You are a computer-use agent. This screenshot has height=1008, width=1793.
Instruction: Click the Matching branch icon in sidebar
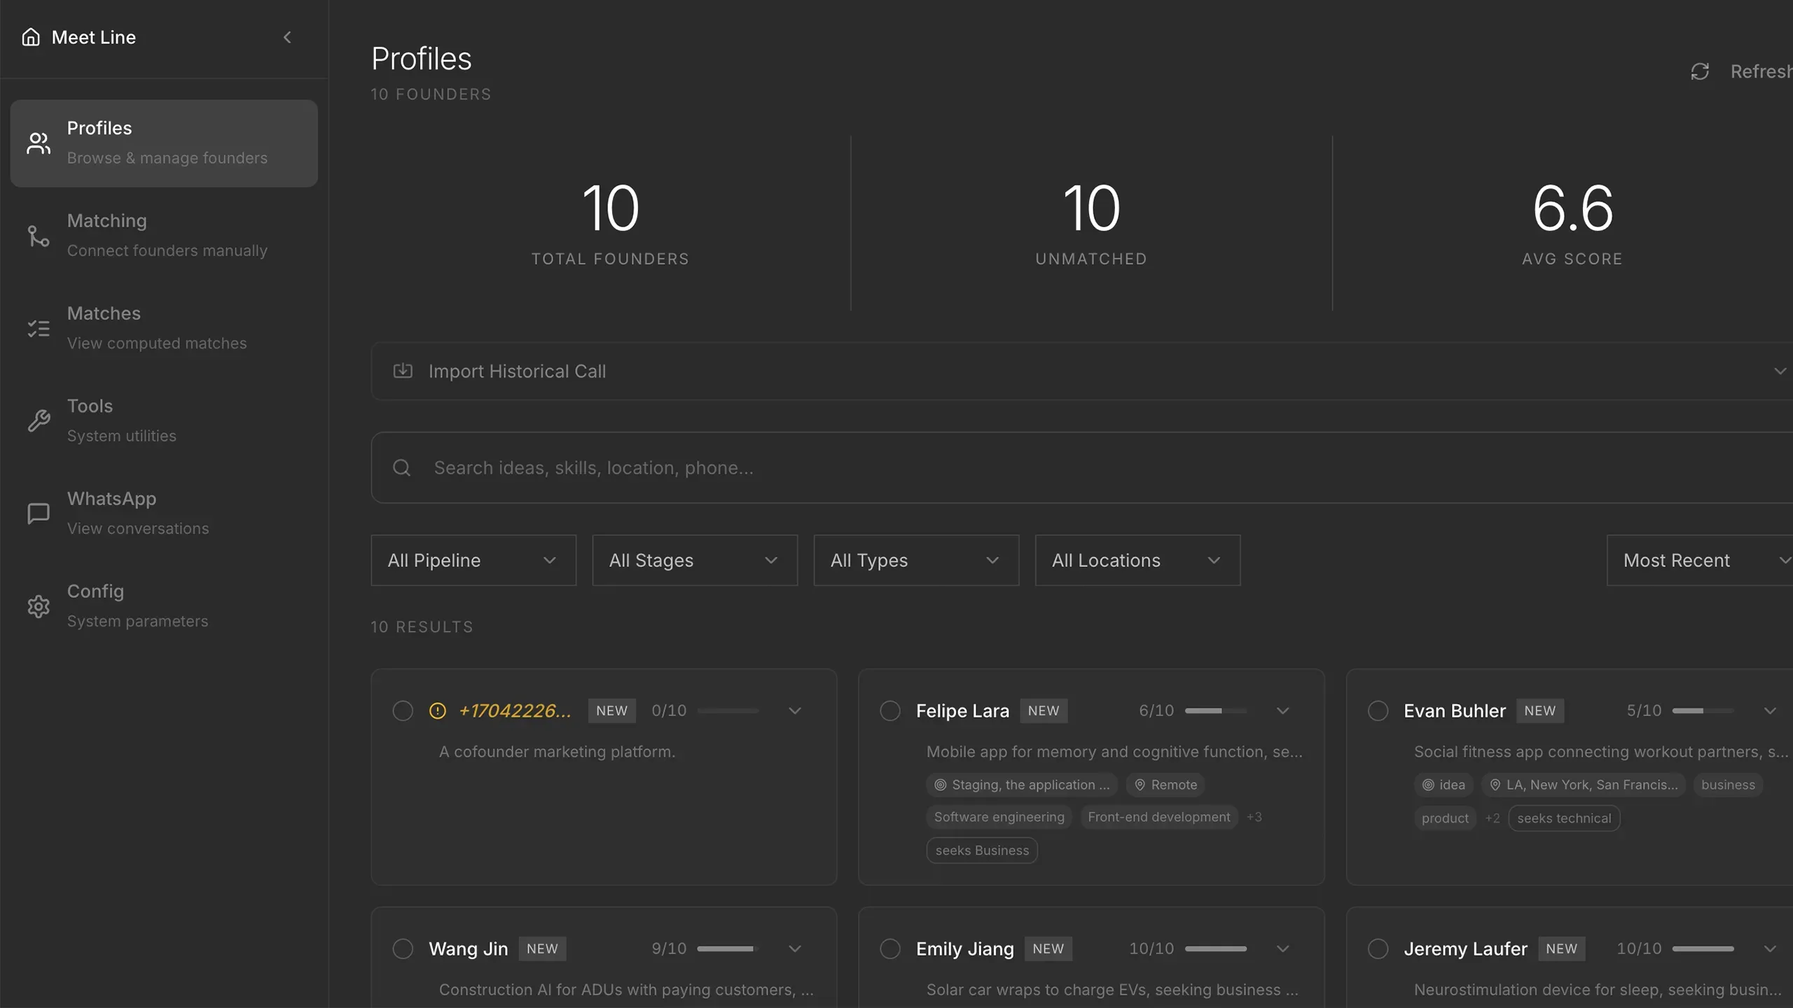pyautogui.click(x=39, y=236)
